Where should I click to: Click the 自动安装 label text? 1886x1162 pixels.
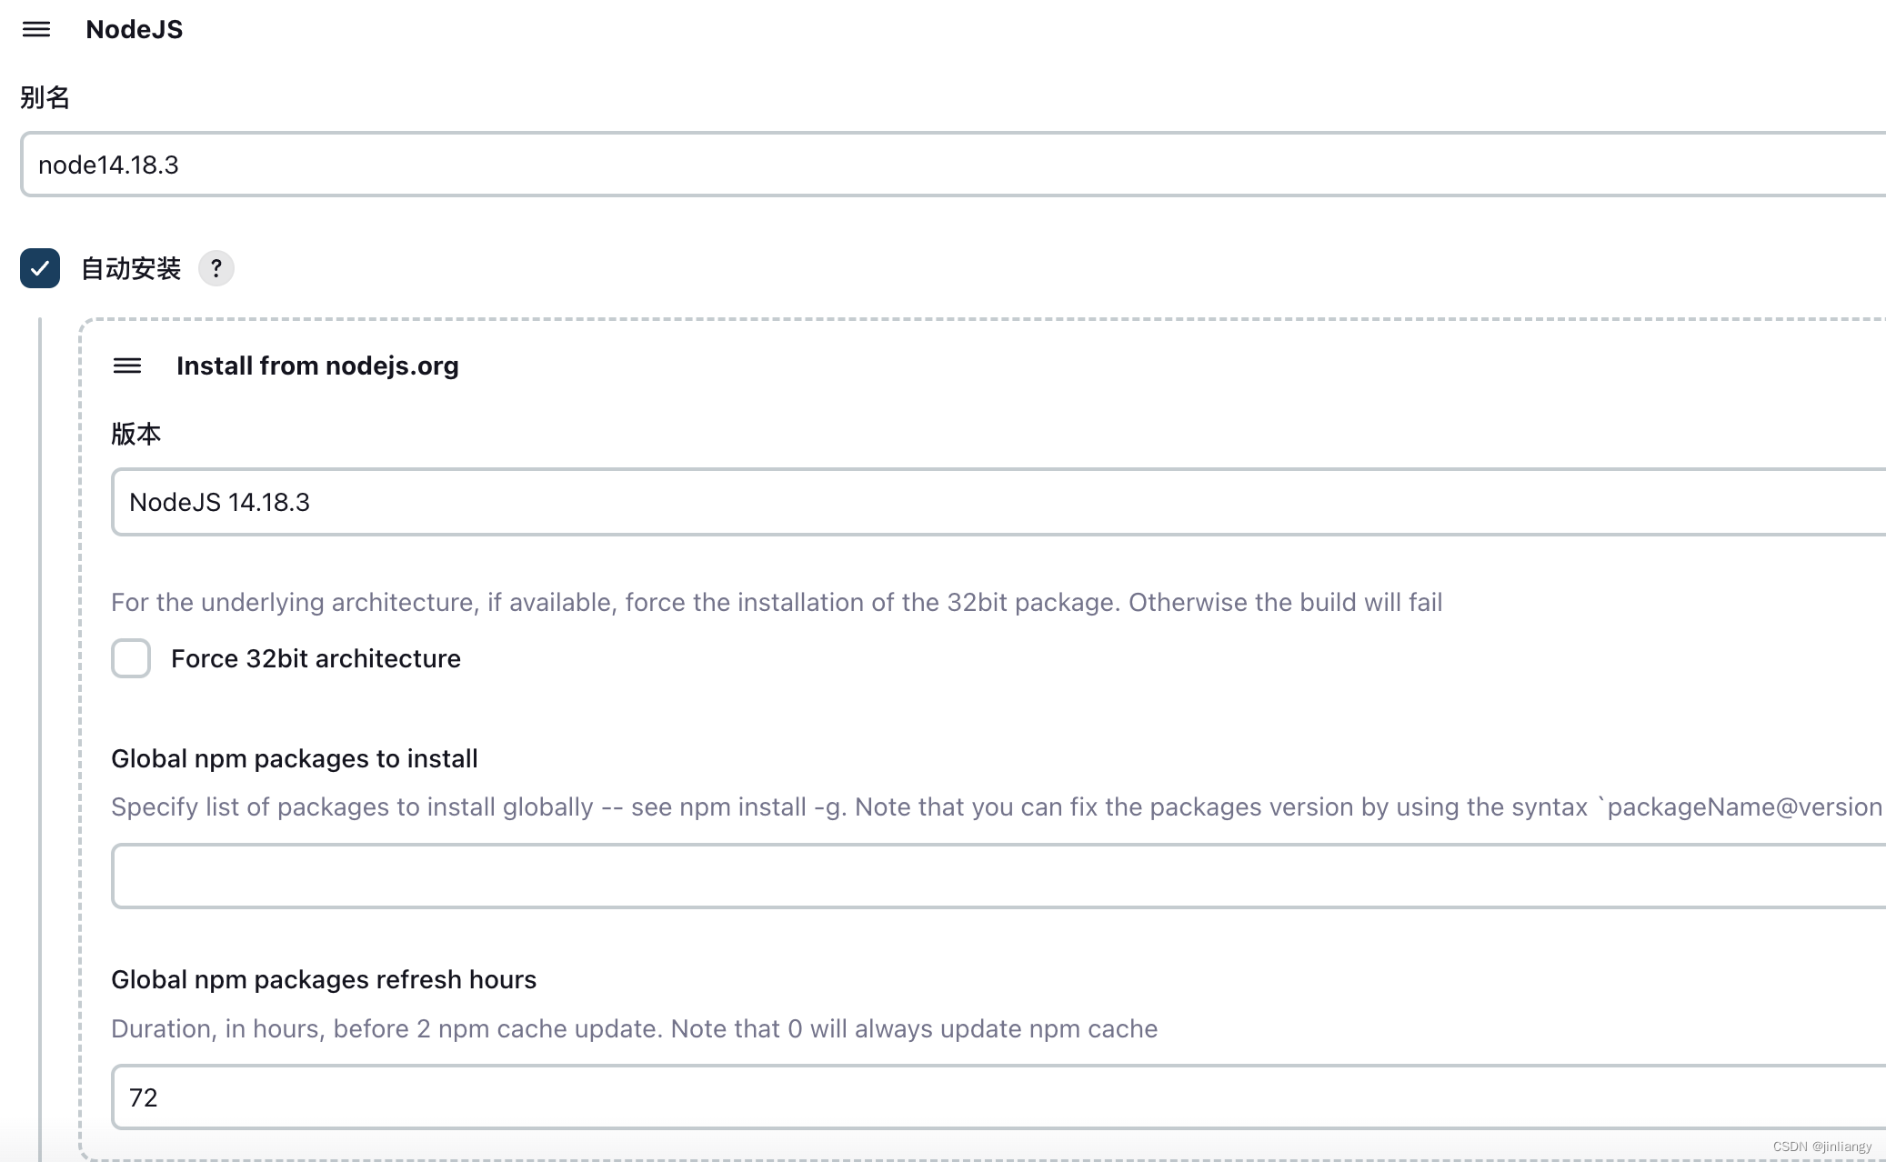click(131, 268)
